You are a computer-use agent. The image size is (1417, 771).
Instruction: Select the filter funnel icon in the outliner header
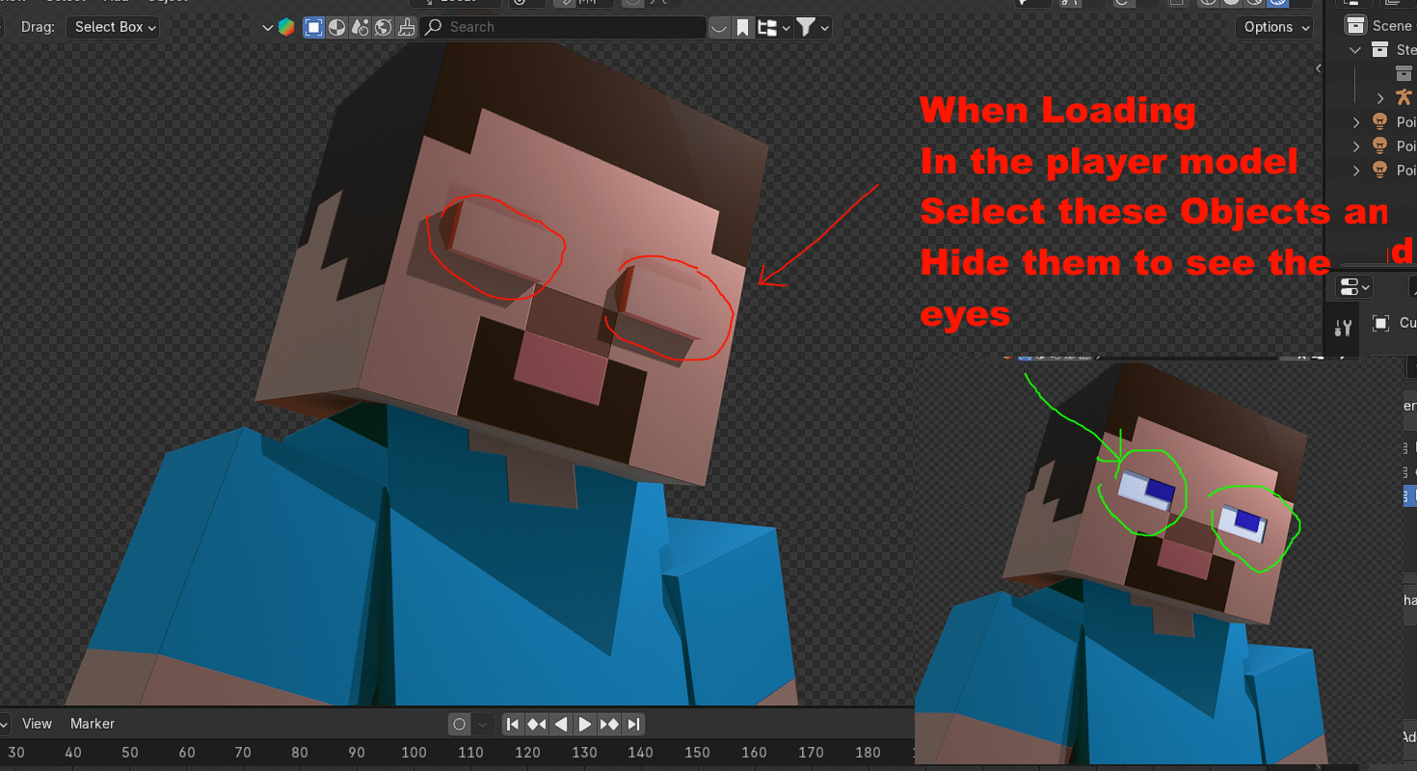pos(808,26)
